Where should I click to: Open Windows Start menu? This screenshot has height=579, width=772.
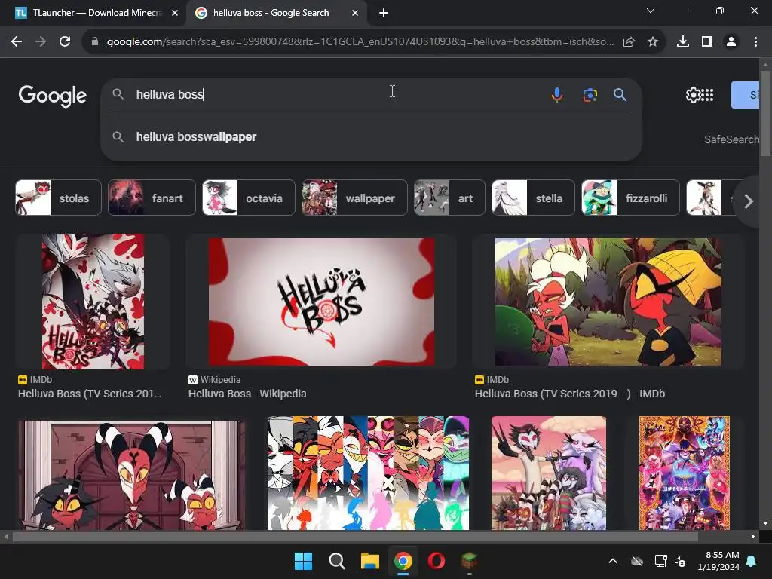[x=303, y=561]
